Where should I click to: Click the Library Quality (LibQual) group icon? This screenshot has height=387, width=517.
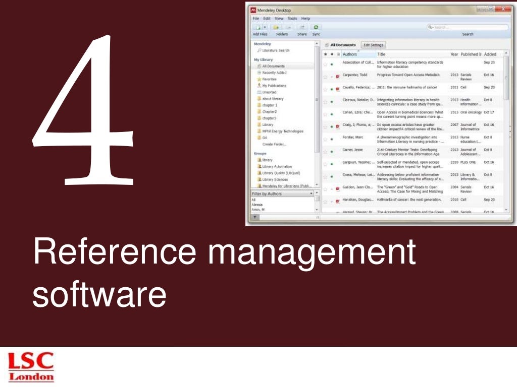point(260,173)
